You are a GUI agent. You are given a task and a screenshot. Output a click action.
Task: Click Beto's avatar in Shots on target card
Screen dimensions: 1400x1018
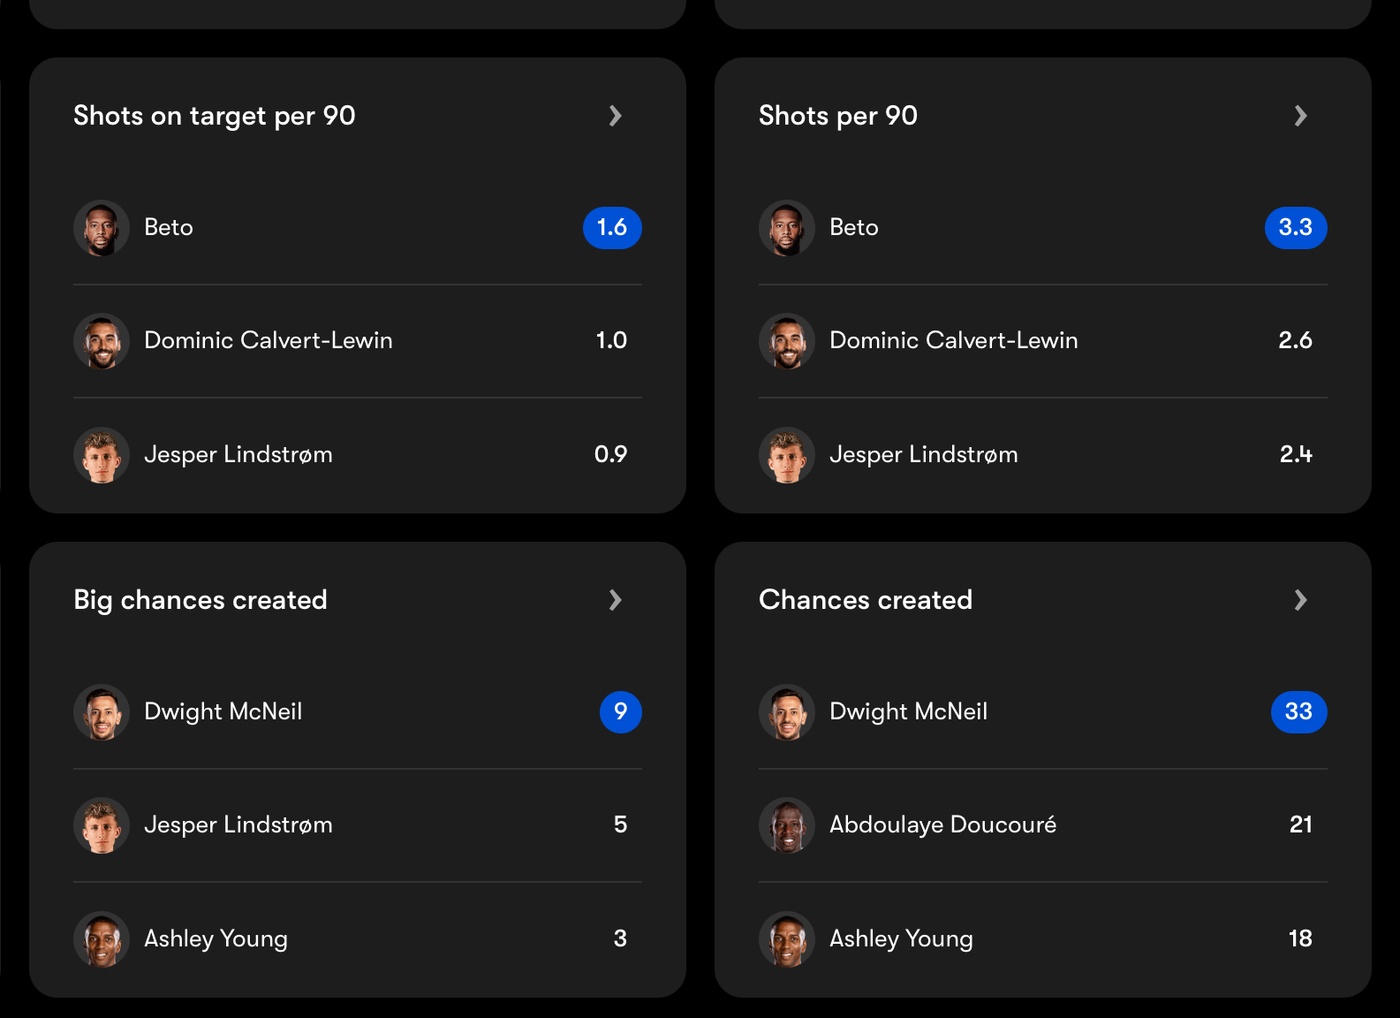click(x=102, y=228)
